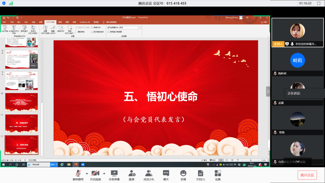Expand video options arrow beside 开启视频
Viewport: 325px width, 183px height.
[104, 173]
